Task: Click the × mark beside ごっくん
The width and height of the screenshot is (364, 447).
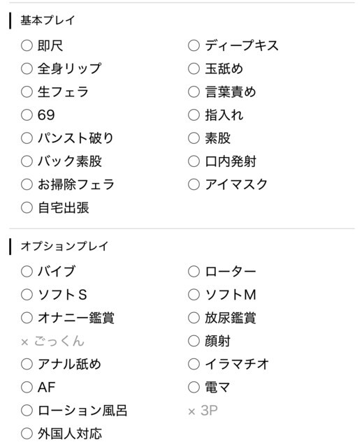Action: pyautogui.click(x=25, y=342)
